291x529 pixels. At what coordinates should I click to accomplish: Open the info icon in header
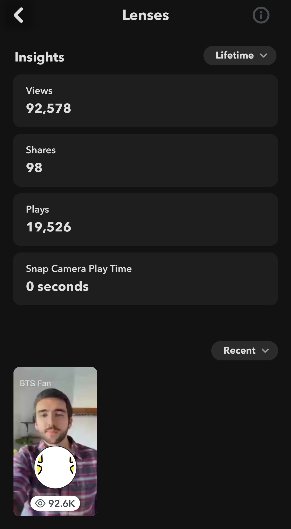(261, 15)
